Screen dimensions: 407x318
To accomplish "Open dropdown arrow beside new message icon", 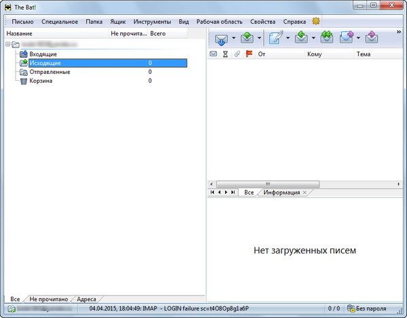I will (288, 39).
